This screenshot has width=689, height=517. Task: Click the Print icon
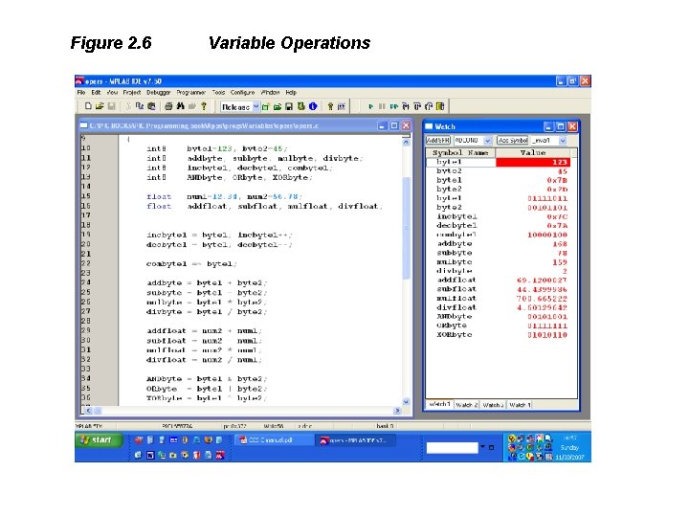(168, 106)
